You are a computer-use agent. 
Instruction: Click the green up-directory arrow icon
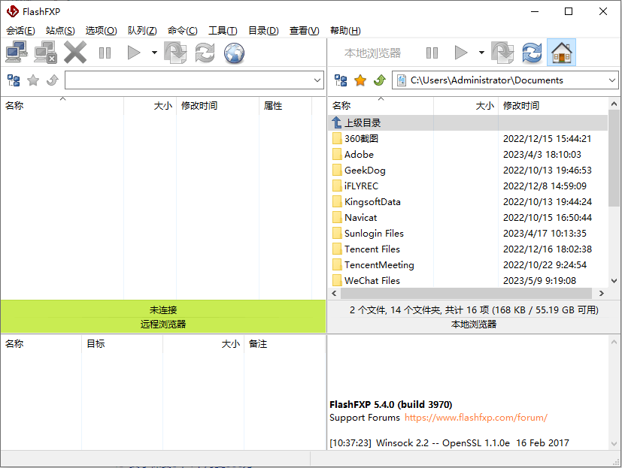[x=380, y=80]
